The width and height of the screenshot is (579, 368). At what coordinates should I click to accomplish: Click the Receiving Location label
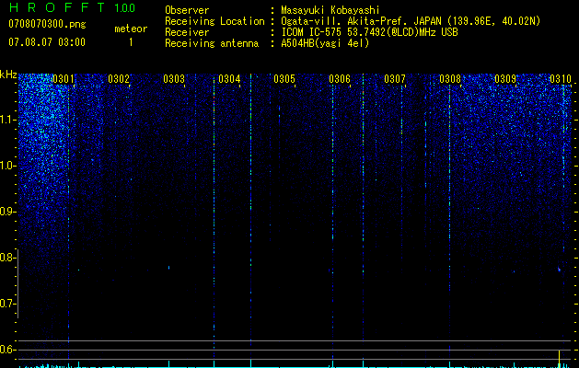(x=214, y=21)
